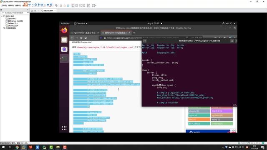Click Mac tag in blog sidebar
Viewport: 267px width, 150px height.
199,120
